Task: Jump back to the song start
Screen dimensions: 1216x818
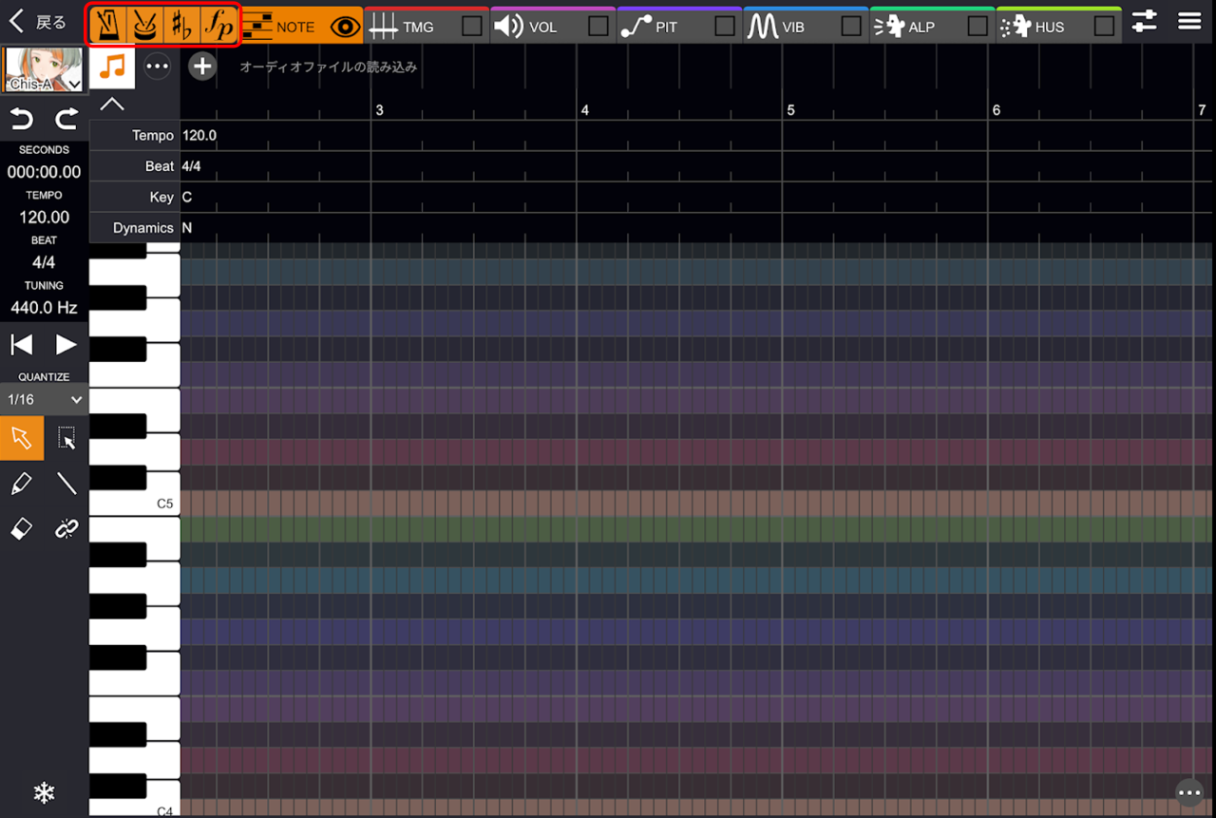Action: coord(21,344)
